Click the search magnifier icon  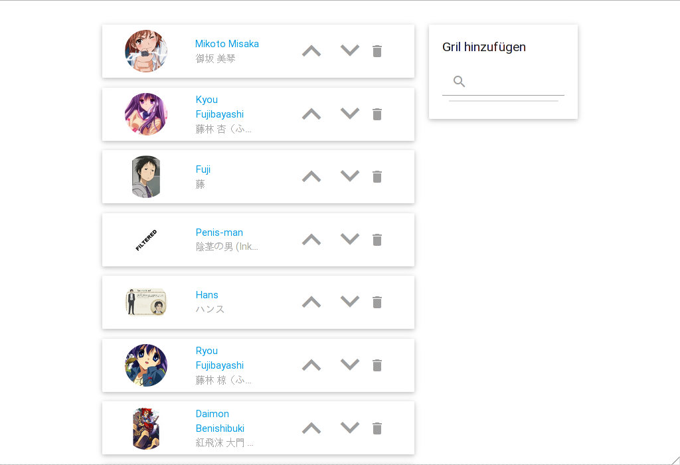(459, 81)
